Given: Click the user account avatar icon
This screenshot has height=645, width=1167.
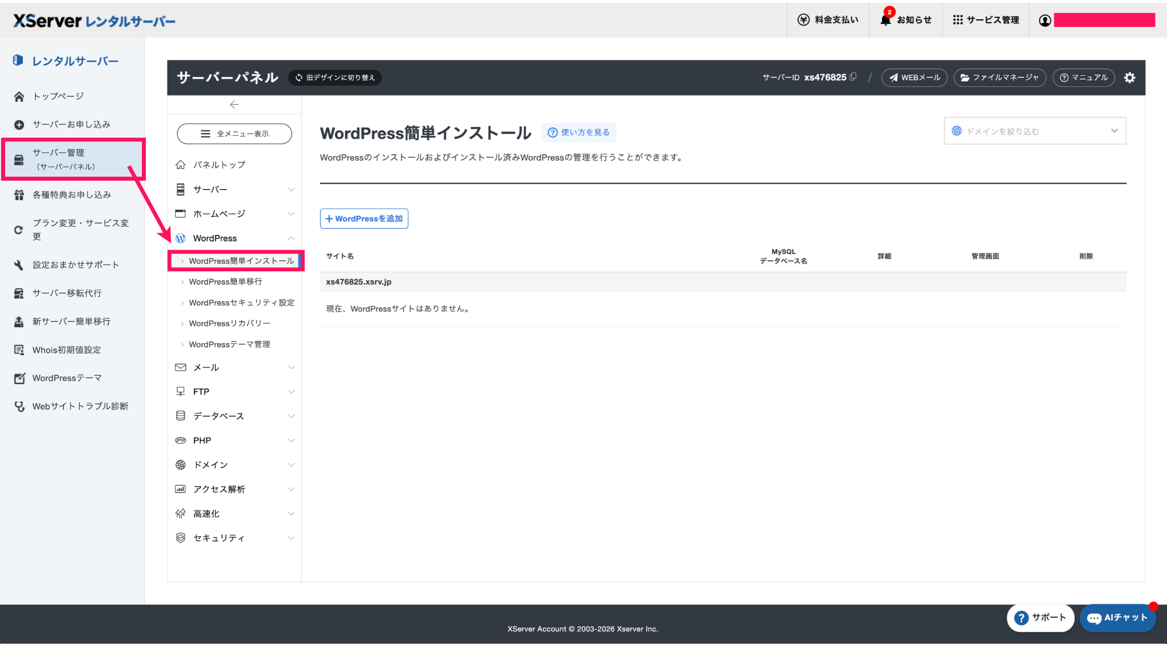Looking at the screenshot, I should pyautogui.click(x=1044, y=21).
